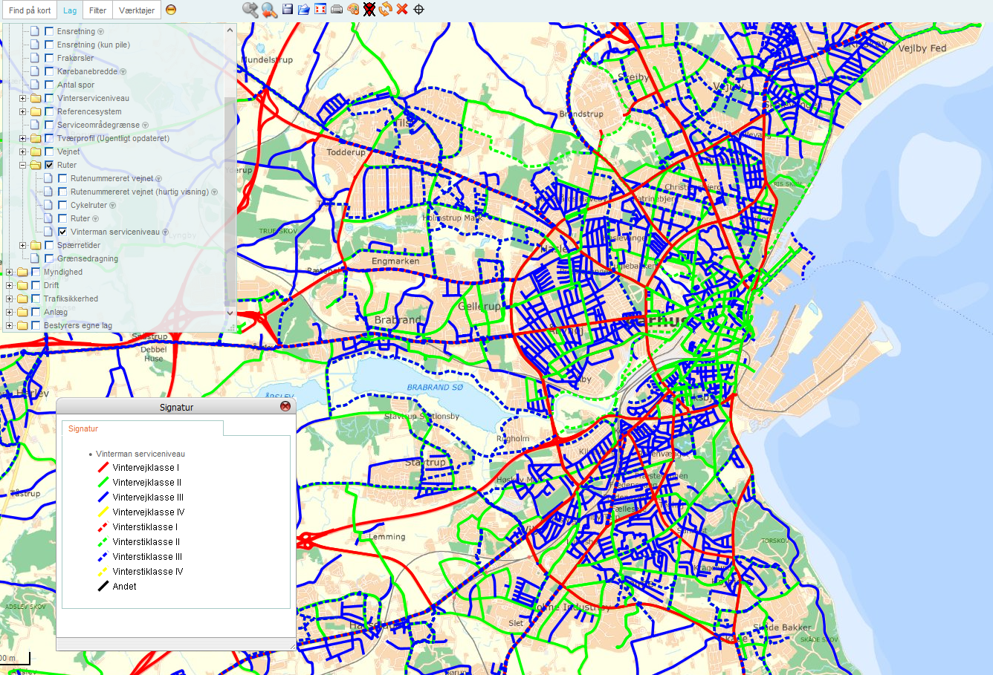Click the print map icon
The height and width of the screenshot is (675, 993).
[x=337, y=10]
